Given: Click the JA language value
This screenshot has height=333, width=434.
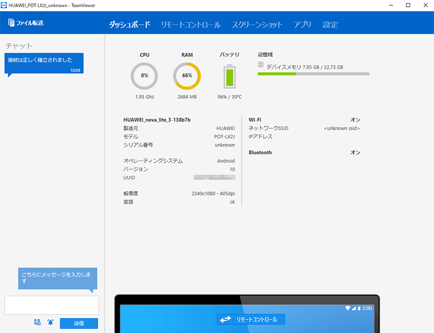Looking at the screenshot, I should [x=232, y=202].
